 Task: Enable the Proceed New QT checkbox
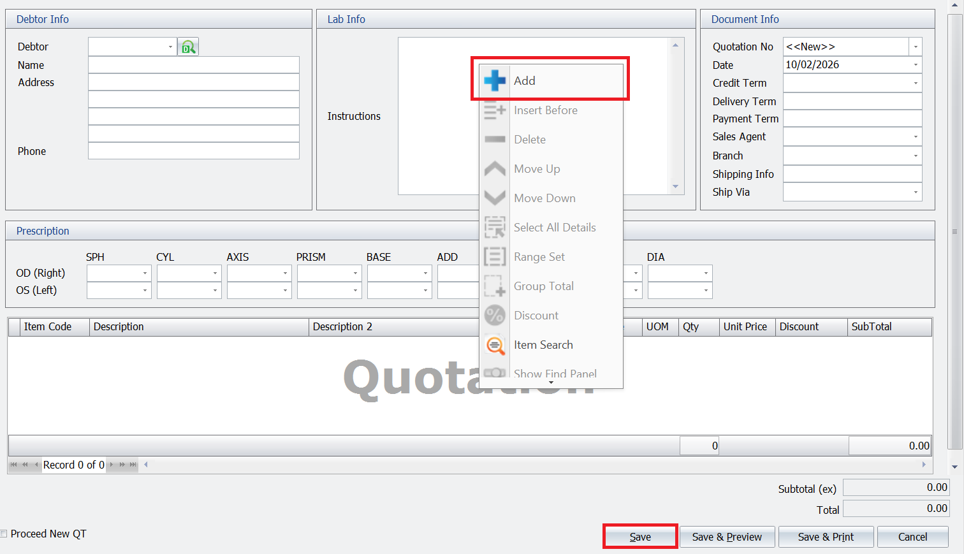coord(4,533)
